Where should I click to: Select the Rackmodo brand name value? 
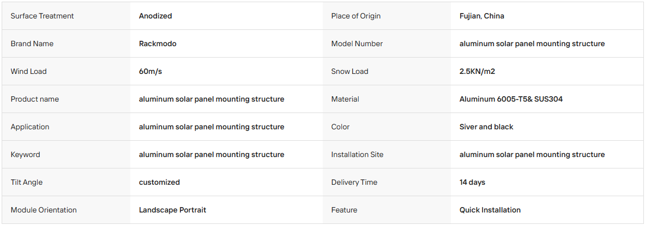pos(158,43)
